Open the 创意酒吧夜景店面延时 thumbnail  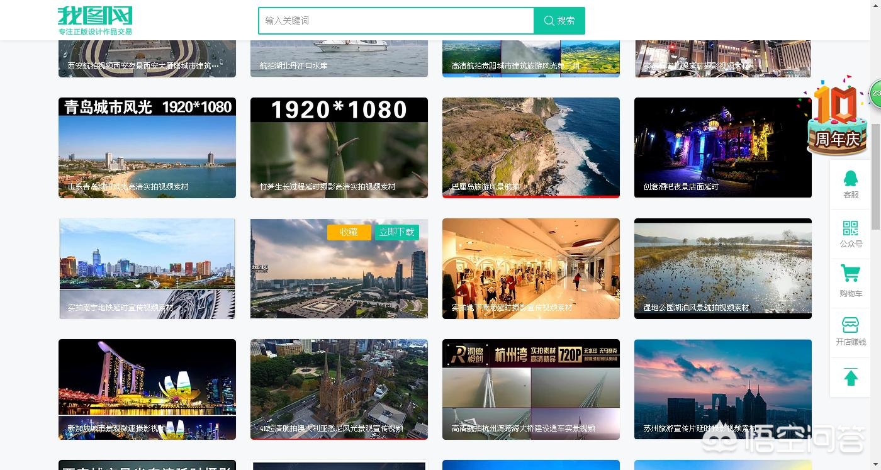pyautogui.click(x=723, y=148)
